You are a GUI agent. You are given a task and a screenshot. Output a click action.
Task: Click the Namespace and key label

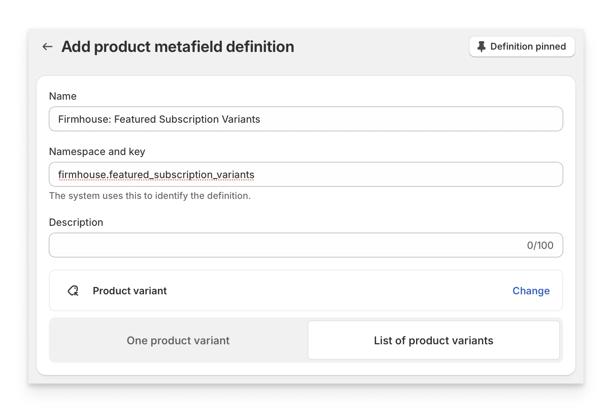pos(97,152)
